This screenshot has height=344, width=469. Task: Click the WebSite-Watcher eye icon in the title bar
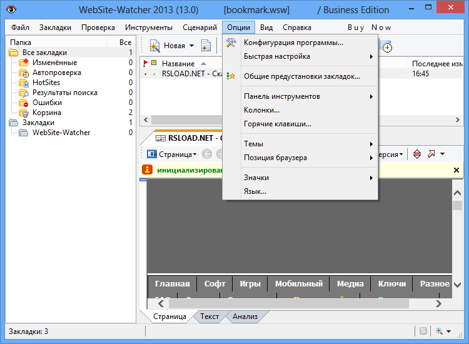(x=11, y=9)
